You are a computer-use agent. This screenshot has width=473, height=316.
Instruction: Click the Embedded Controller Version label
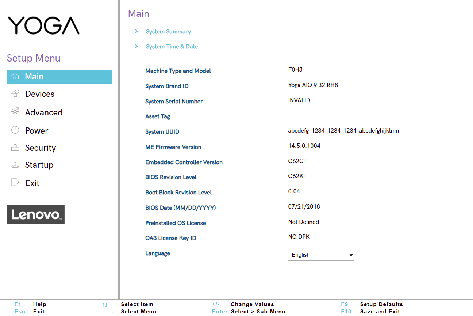pyautogui.click(x=184, y=162)
